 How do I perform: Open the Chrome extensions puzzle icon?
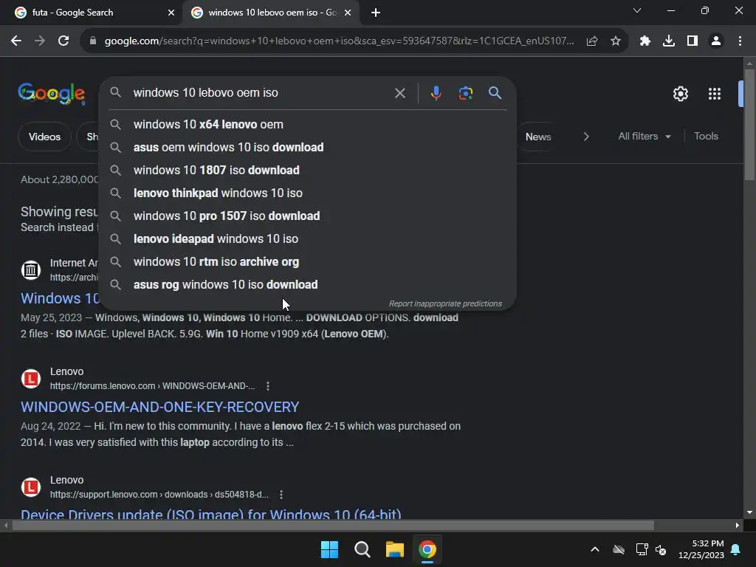coord(645,41)
